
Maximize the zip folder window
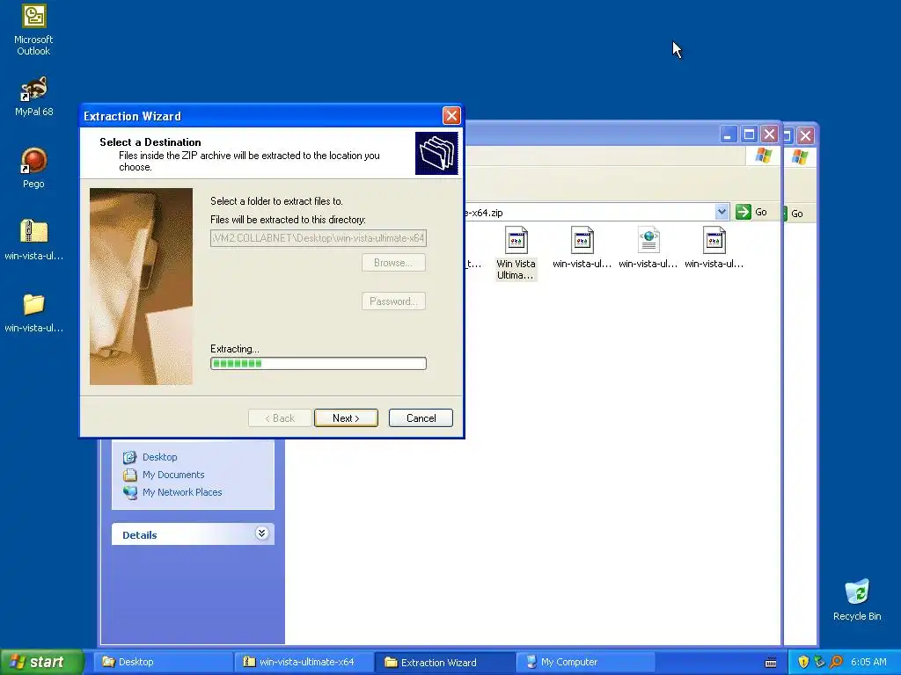749,134
